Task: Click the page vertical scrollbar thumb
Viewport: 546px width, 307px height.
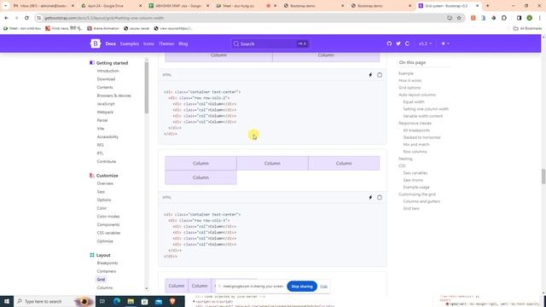Action: pos(543,177)
